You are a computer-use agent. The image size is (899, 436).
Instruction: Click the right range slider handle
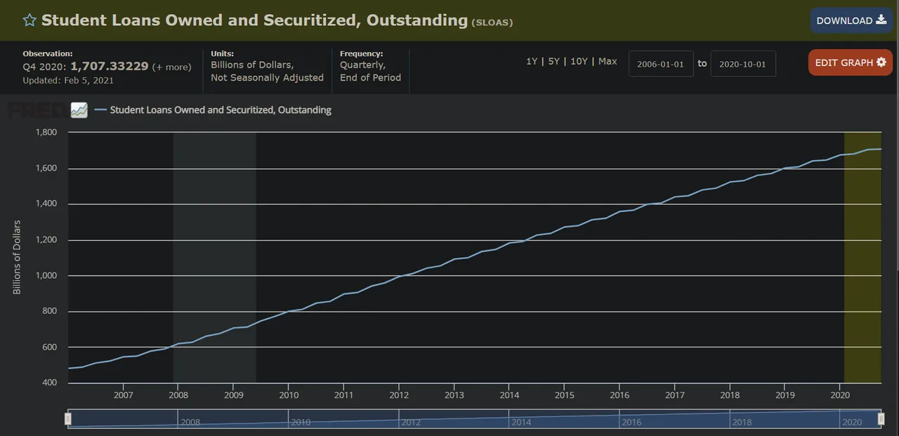tap(881, 419)
